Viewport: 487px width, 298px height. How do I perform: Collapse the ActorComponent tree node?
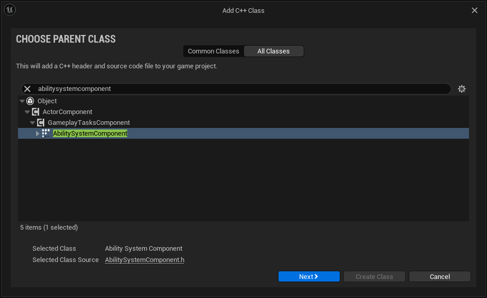[27, 112]
